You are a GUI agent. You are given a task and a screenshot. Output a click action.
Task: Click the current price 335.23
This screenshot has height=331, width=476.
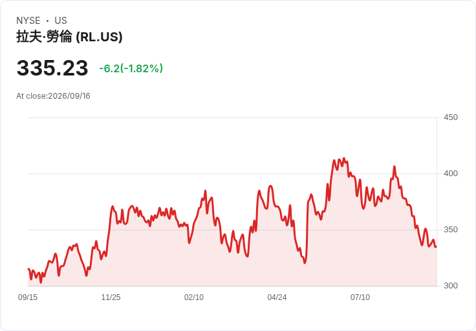click(52, 68)
